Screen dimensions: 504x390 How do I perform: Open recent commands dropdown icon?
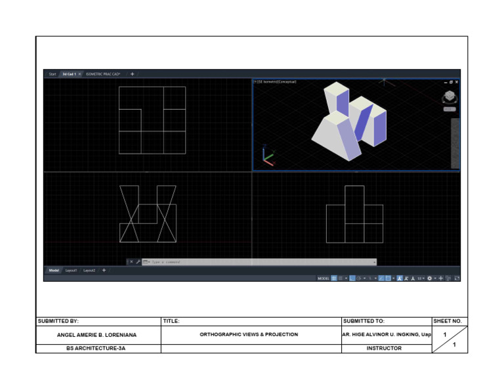tap(146, 262)
